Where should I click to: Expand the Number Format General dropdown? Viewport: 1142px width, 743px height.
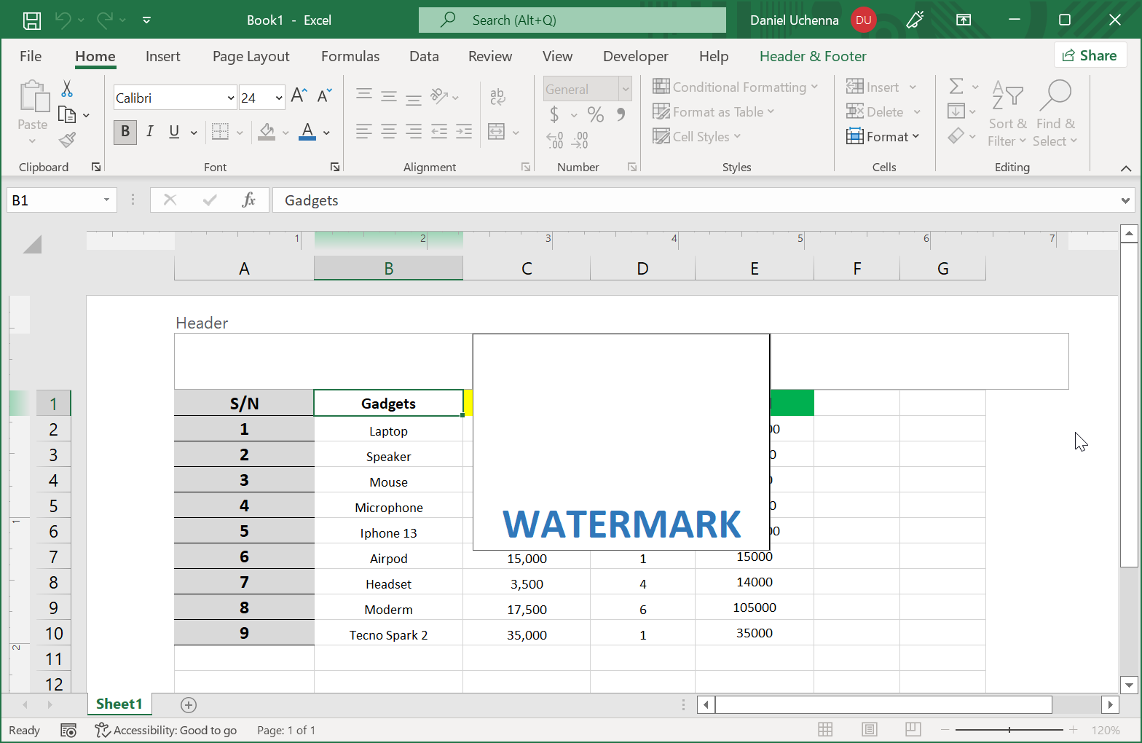(x=625, y=89)
